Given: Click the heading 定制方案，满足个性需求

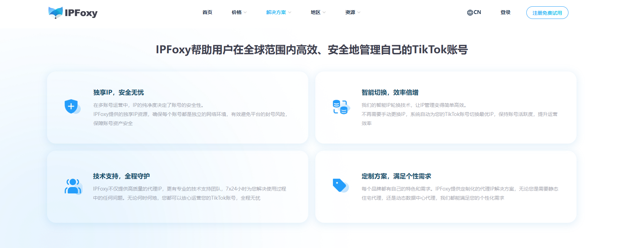Looking at the screenshot, I should pyautogui.click(x=396, y=176).
